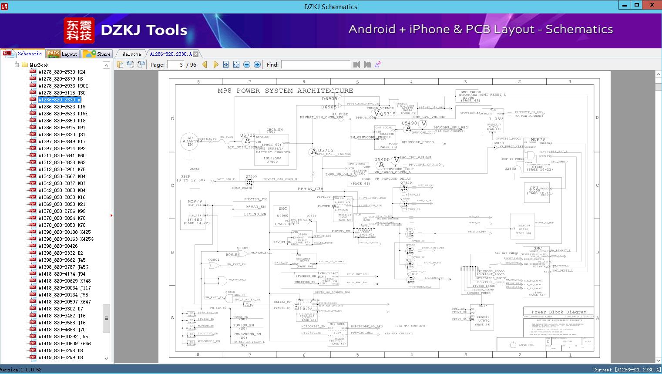The width and height of the screenshot is (662, 374).
Task: Click the page icon just left of the Page label
Action: 141,64
